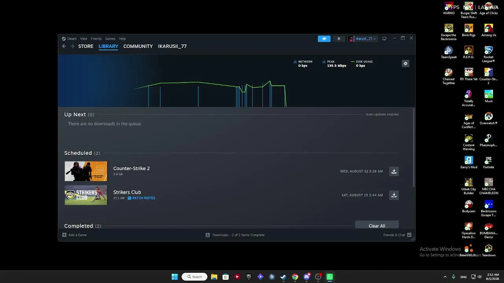Select the RV There Yet desktop icon
504x283 pixels.
click(x=469, y=74)
